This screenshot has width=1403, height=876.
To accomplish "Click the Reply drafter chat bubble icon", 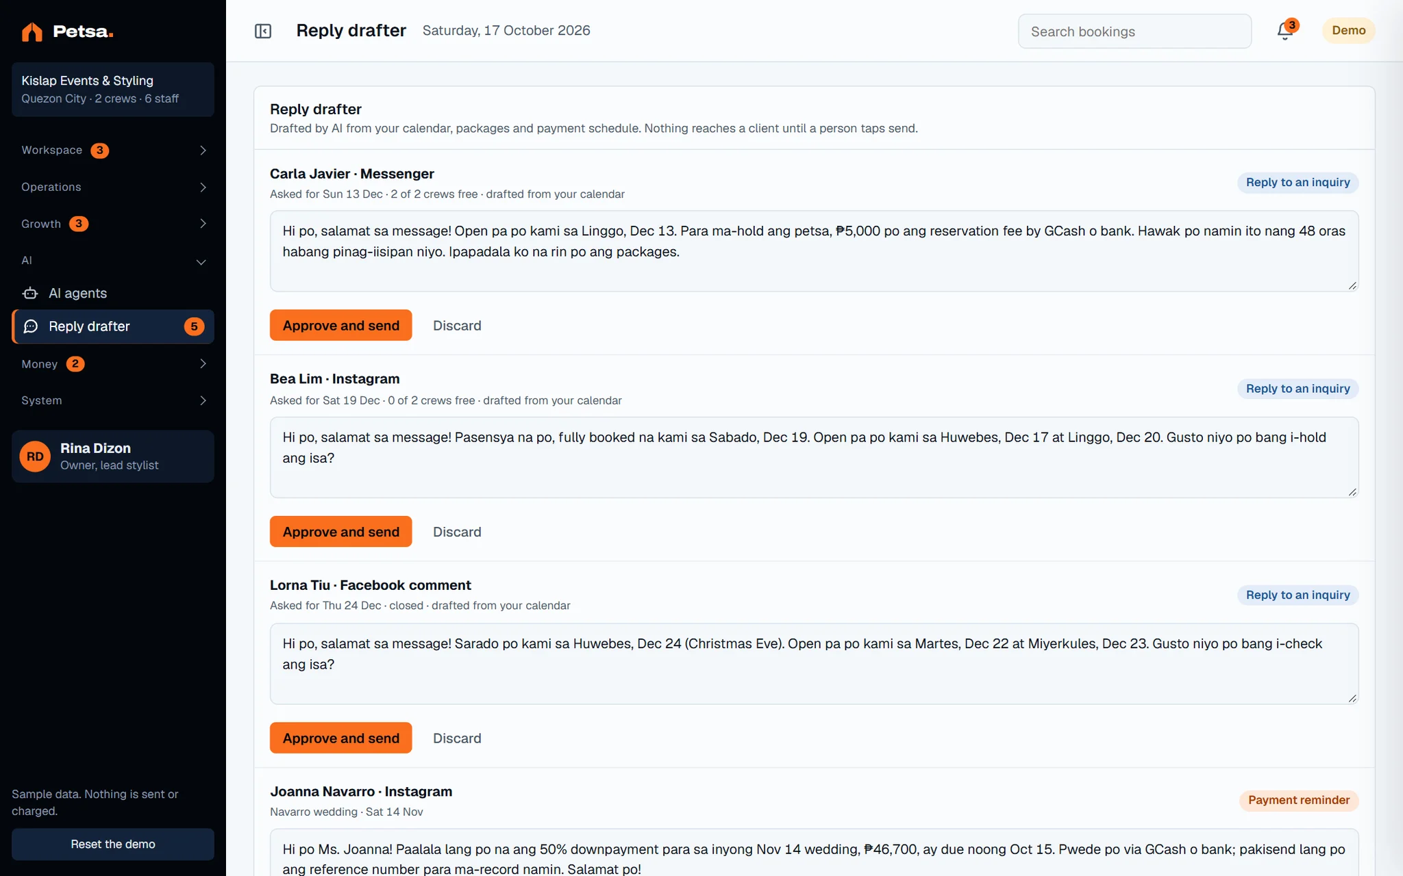I will (31, 326).
